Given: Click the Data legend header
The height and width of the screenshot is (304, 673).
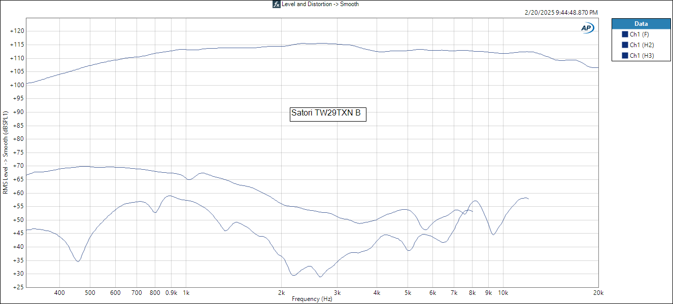Looking at the screenshot, I should click(641, 24).
